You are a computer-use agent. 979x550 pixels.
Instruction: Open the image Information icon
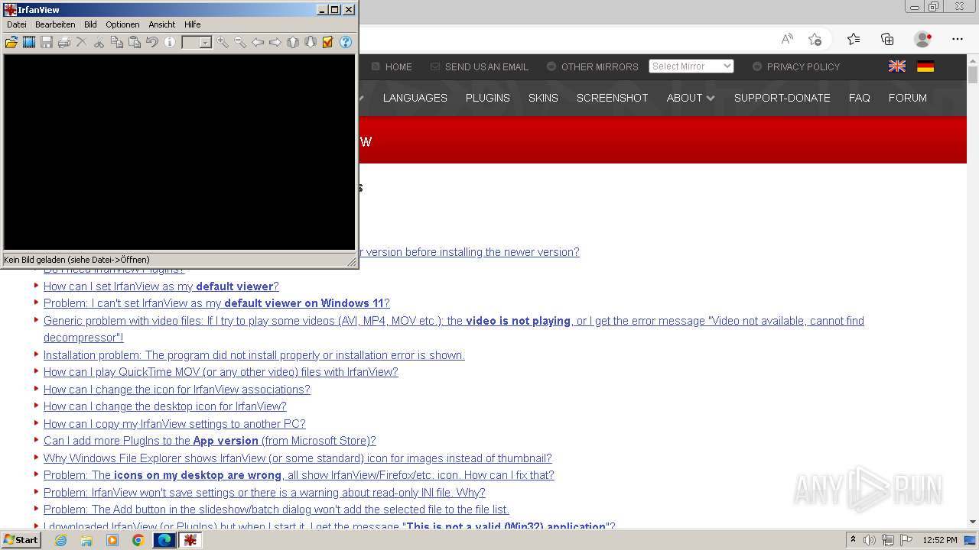click(170, 42)
